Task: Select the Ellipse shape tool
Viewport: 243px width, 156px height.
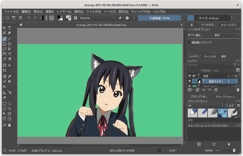Action: click(10, 44)
